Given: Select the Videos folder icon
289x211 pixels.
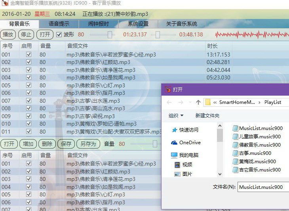Looking at the screenshot, I should tap(177, 165).
